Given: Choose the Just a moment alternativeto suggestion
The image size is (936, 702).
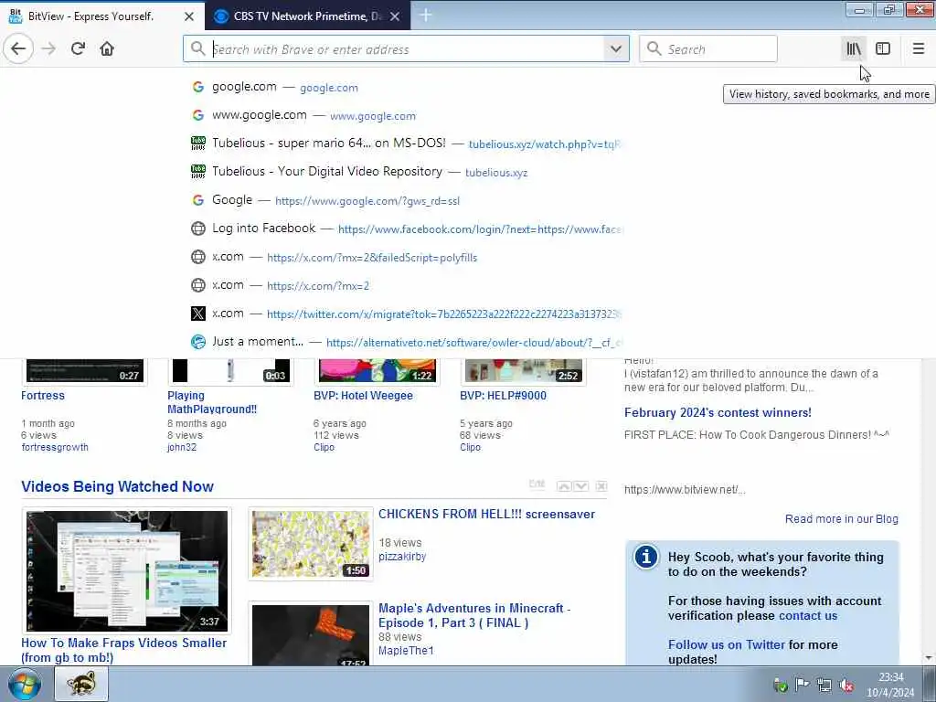Looking at the screenshot, I should [x=405, y=342].
